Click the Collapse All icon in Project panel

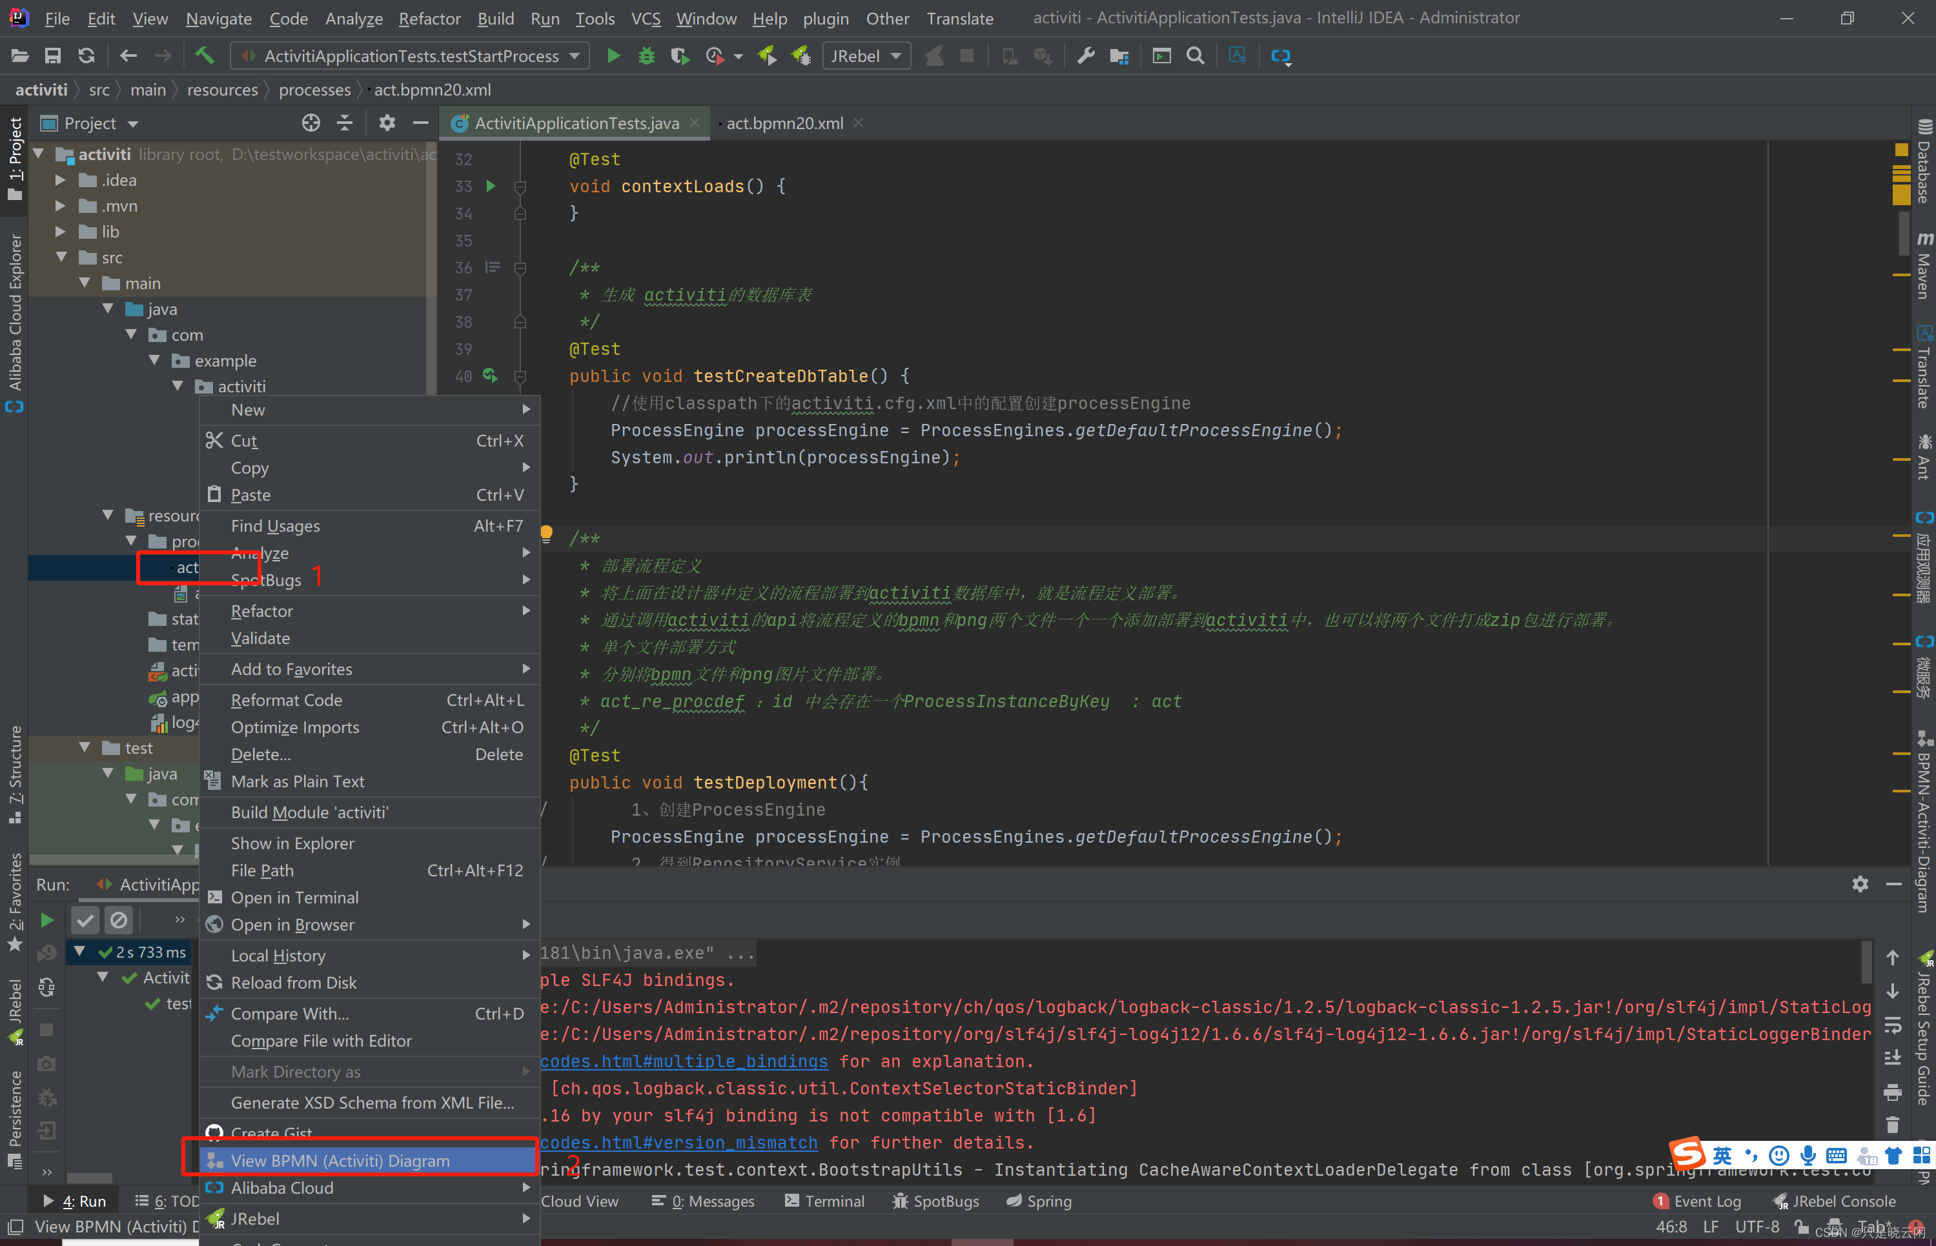point(345,123)
